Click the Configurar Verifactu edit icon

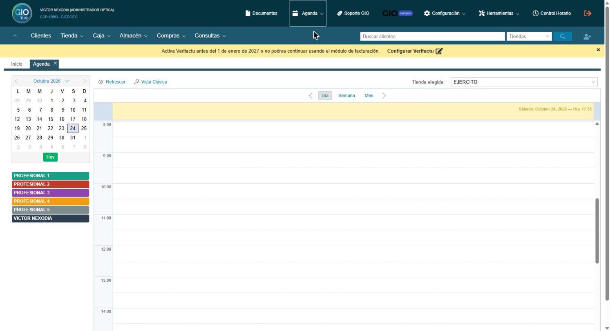[x=439, y=51]
